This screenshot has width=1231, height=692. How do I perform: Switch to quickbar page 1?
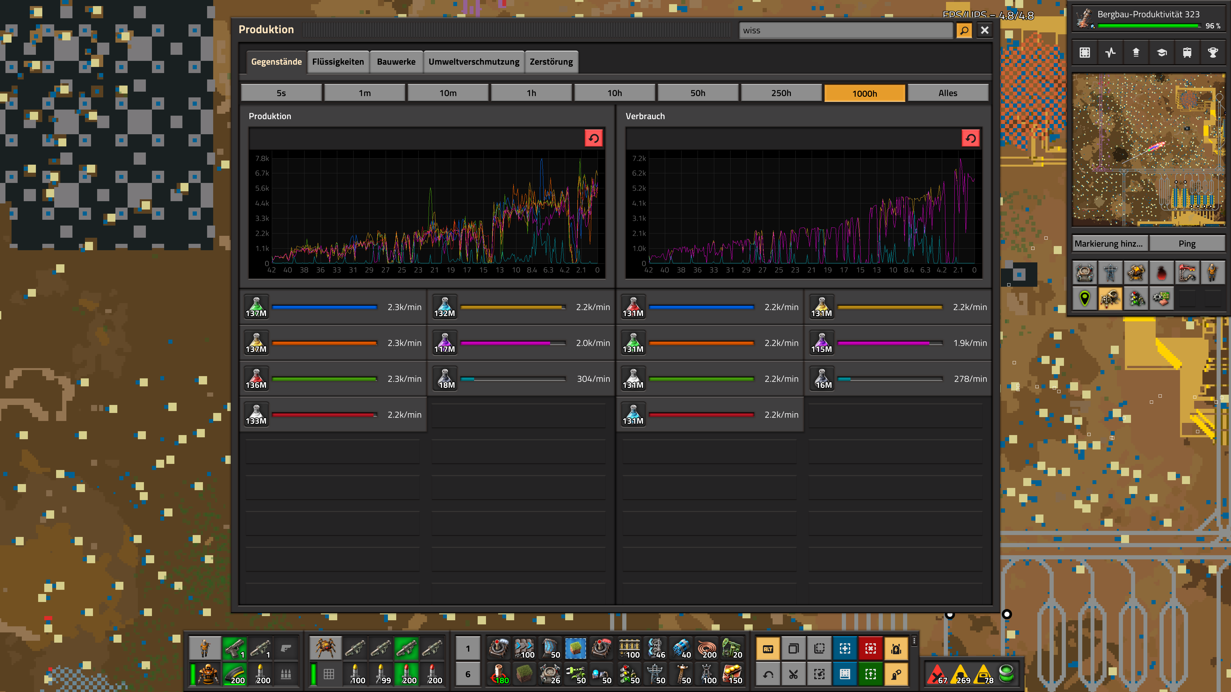[468, 648]
